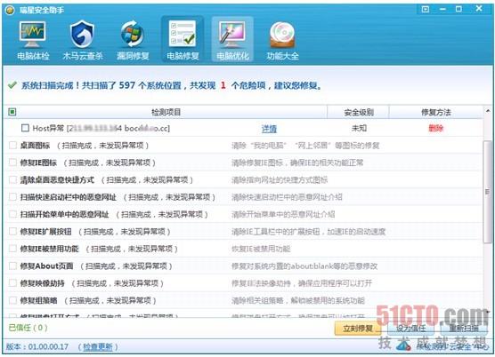This screenshot has height=357, width=495.
Task: Check the 修复About页面 row checkbox
Action: [x=13, y=266]
